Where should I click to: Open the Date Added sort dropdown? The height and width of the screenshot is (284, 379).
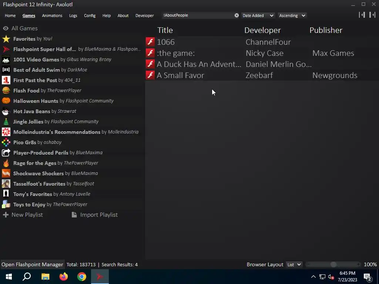pyautogui.click(x=258, y=16)
